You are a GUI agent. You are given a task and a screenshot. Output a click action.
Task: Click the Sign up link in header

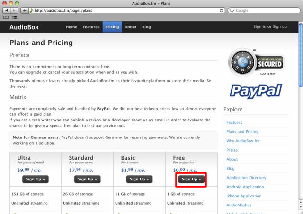pos(280,26)
